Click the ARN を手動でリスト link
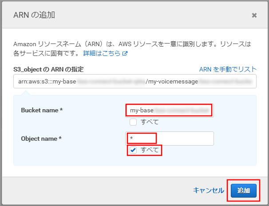 [228, 69]
